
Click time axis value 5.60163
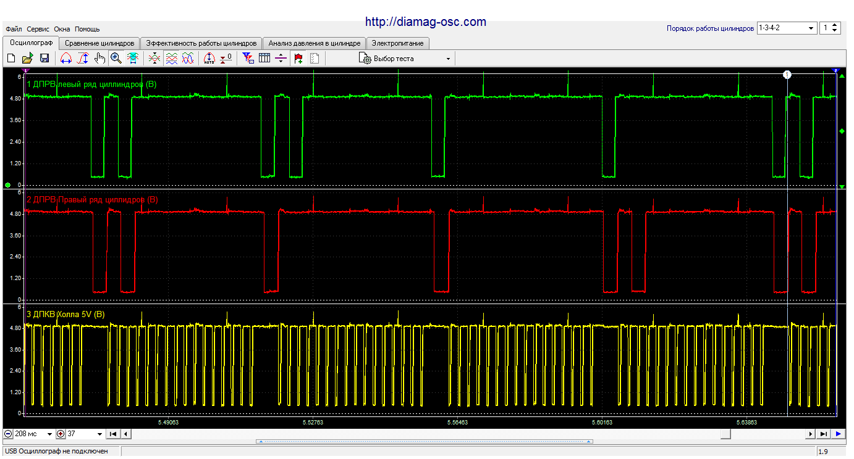603,423
